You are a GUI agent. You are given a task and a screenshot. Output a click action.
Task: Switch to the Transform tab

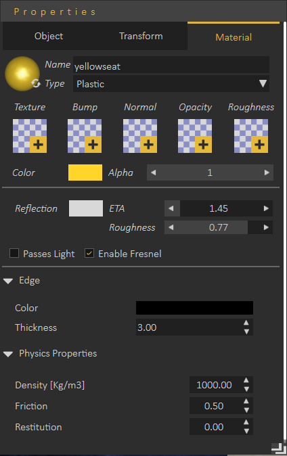click(141, 36)
